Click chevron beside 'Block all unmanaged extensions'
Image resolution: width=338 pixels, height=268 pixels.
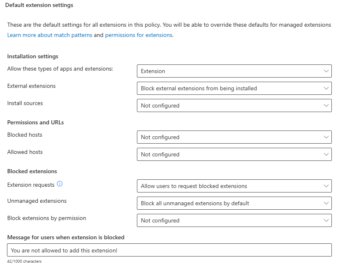326,203
